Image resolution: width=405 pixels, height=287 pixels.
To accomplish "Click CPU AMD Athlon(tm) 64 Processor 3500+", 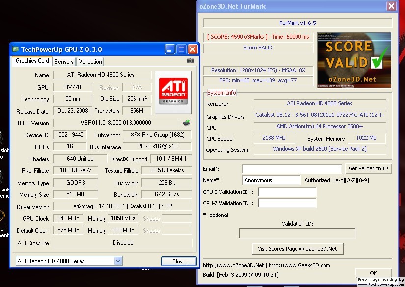I will [x=320, y=127].
